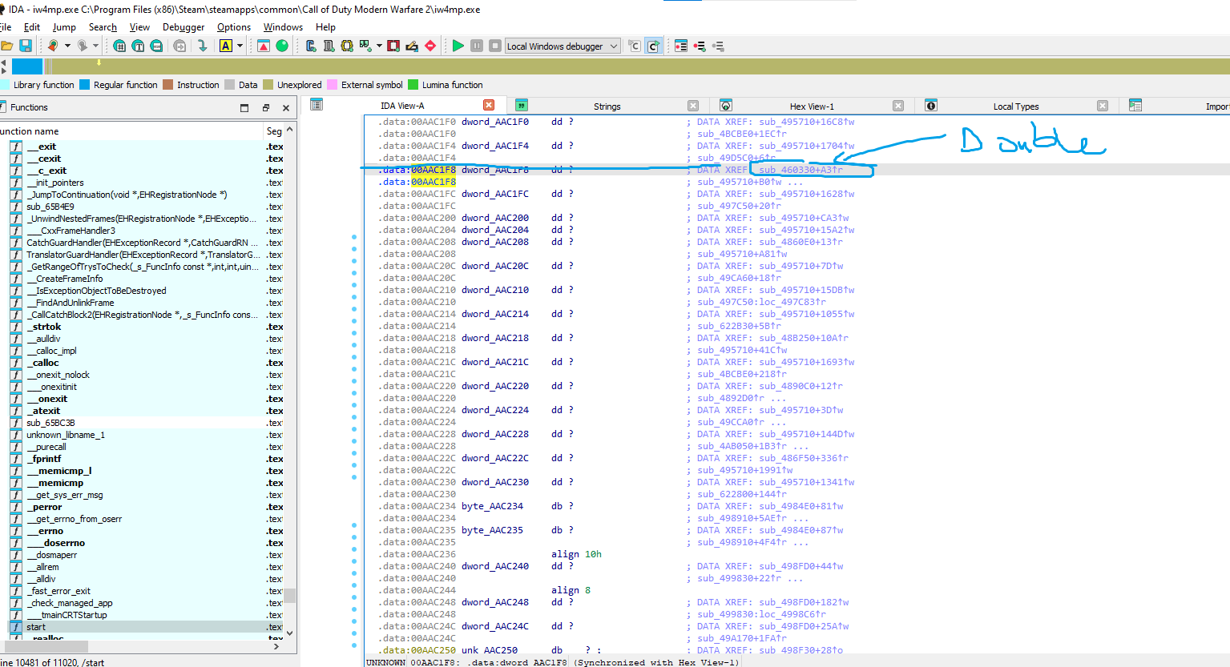
Task: Open the Windows menu
Action: [283, 27]
